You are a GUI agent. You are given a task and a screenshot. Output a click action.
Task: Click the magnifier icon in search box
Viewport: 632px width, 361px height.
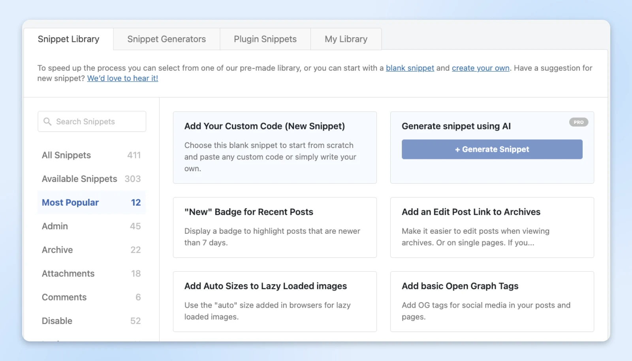(x=47, y=121)
